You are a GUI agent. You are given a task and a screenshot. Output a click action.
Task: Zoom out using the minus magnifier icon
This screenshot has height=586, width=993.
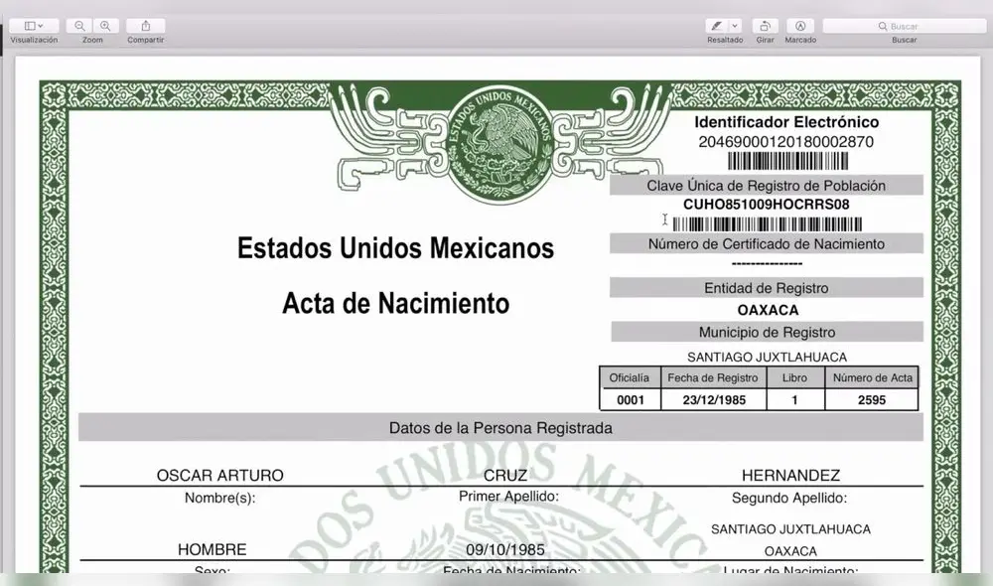click(x=81, y=26)
